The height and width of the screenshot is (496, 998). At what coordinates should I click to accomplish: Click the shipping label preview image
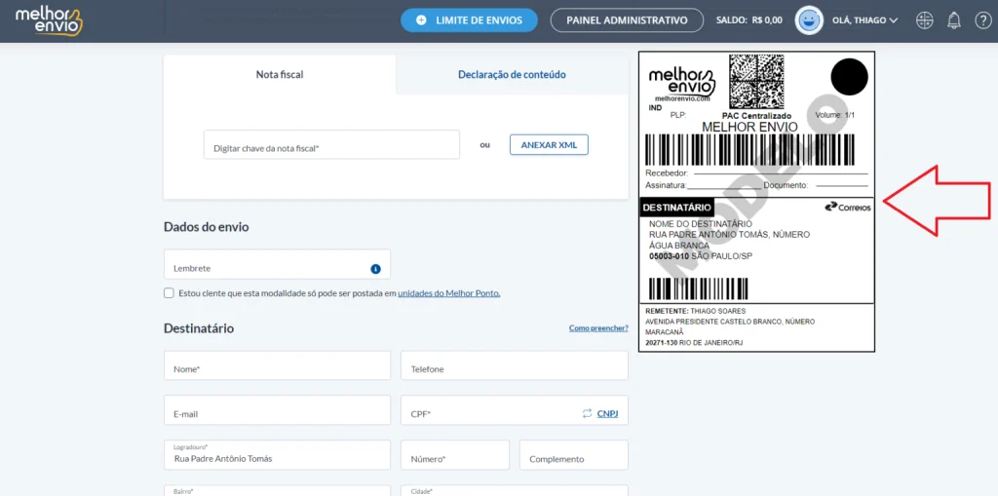tap(756, 201)
